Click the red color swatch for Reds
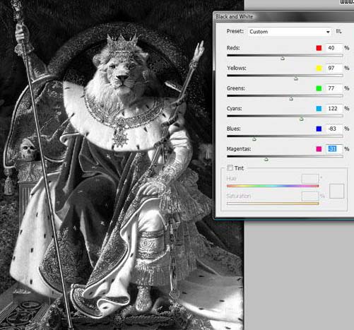Viewport: 354px width, 330px height. (x=319, y=48)
